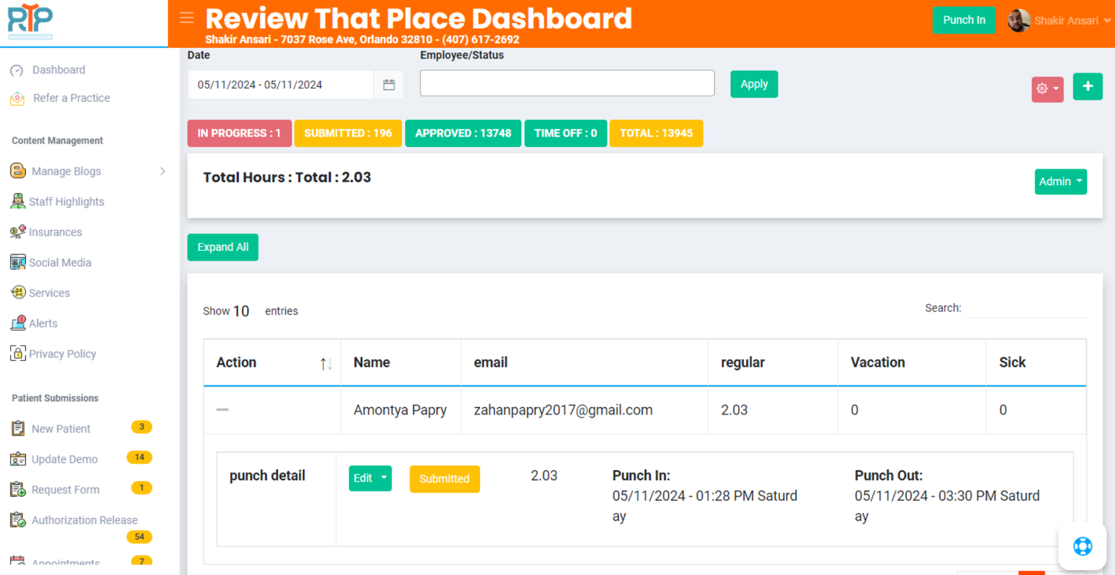Screen dimensions: 1115x575
Task: Toggle the hamburger sidebar menu
Action: pyautogui.click(x=187, y=18)
